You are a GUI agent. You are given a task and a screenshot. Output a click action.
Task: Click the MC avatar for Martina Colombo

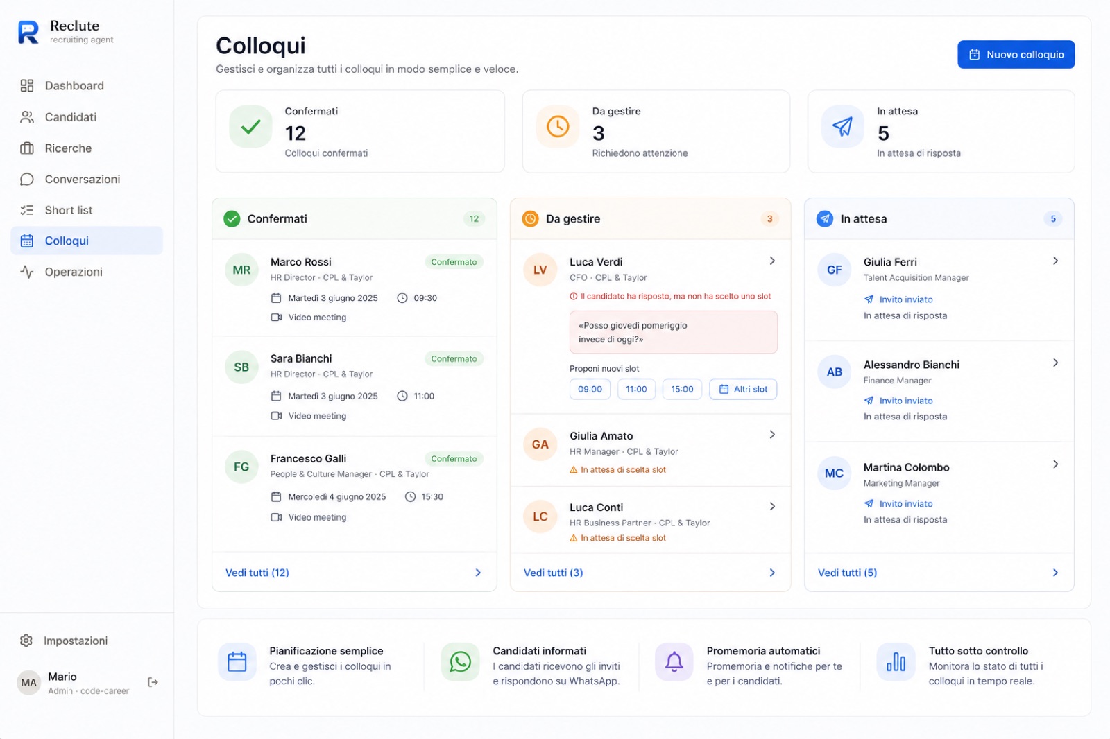point(835,473)
